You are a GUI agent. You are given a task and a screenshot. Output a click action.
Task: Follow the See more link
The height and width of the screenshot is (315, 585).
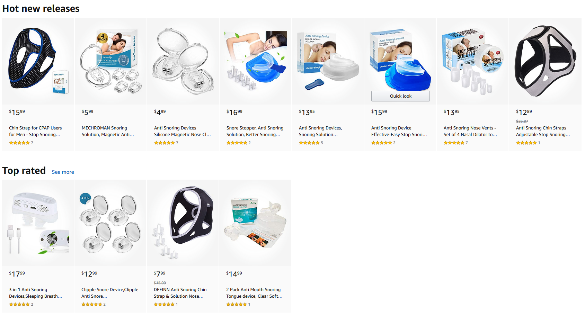click(63, 172)
